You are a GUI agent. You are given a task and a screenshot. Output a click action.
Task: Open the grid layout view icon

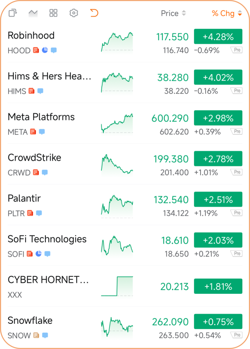(54, 13)
